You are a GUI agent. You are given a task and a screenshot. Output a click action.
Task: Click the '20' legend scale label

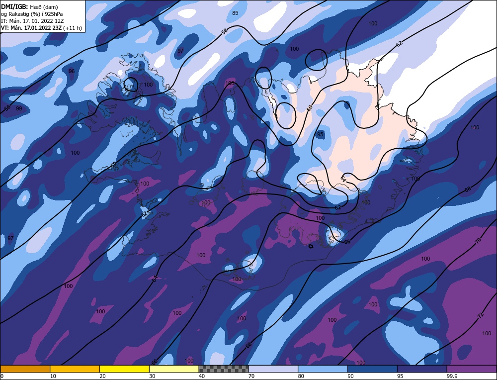[x=103, y=376]
